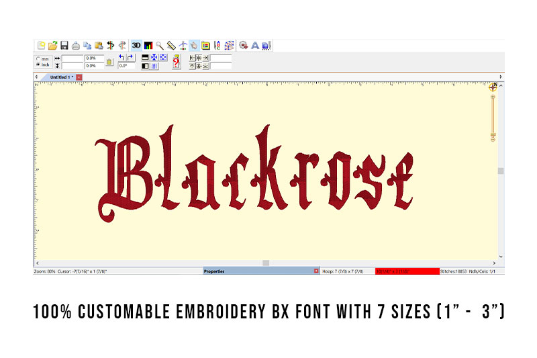Close the Untitled 1 tab
Image resolution: width=537 pixels, height=358 pixels.
(79, 77)
